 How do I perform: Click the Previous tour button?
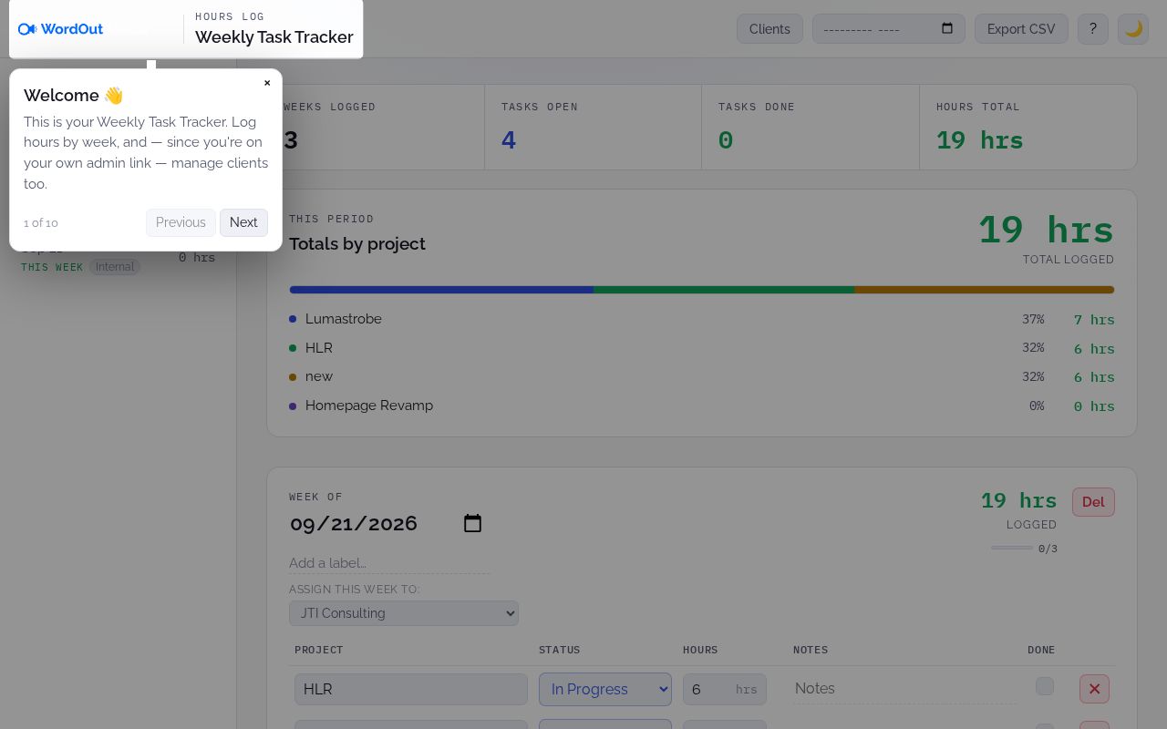[181, 222]
